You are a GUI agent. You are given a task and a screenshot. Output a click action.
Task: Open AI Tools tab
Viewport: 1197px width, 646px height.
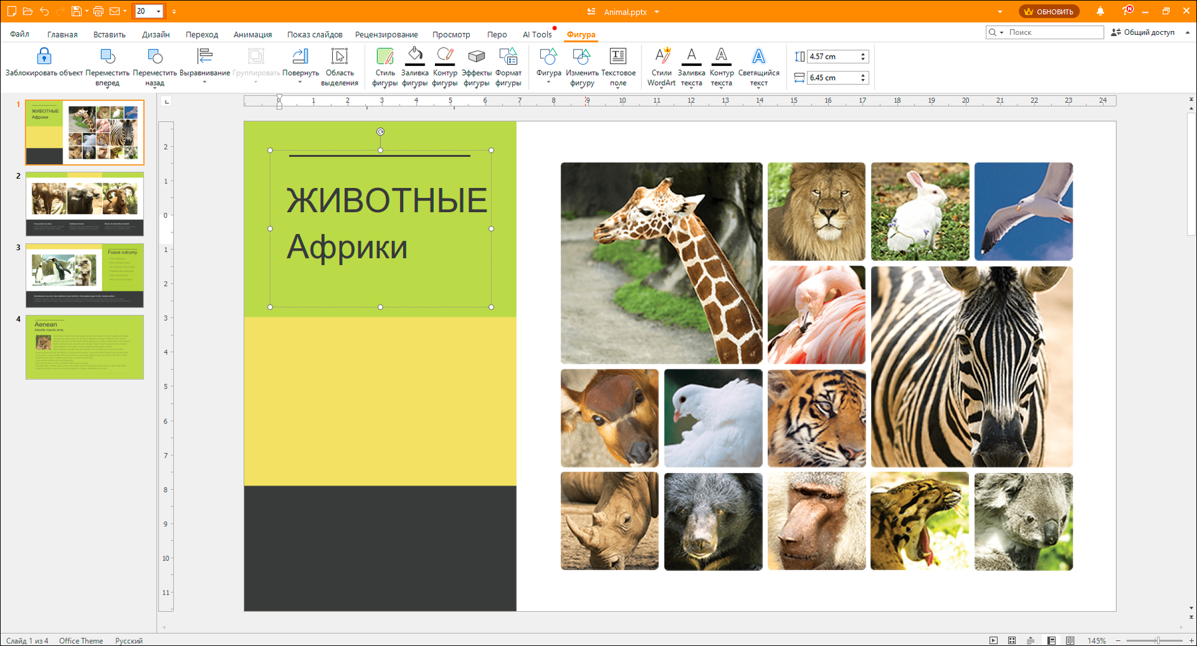(x=536, y=34)
